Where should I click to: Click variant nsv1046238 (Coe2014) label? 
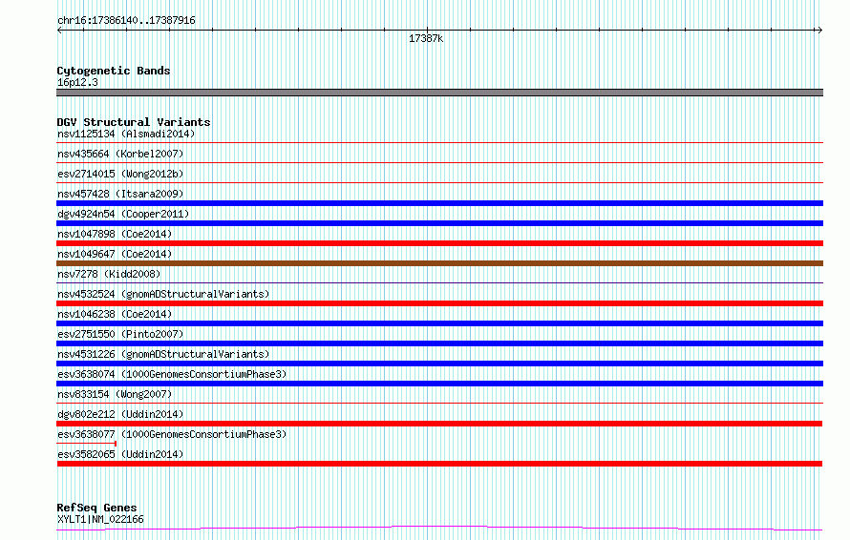pos(115,314)
